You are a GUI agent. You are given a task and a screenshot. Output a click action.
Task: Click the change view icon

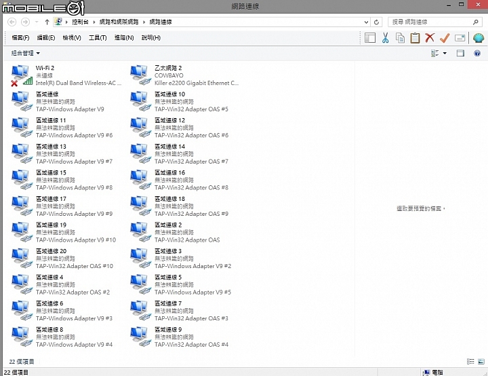point(434,54)
